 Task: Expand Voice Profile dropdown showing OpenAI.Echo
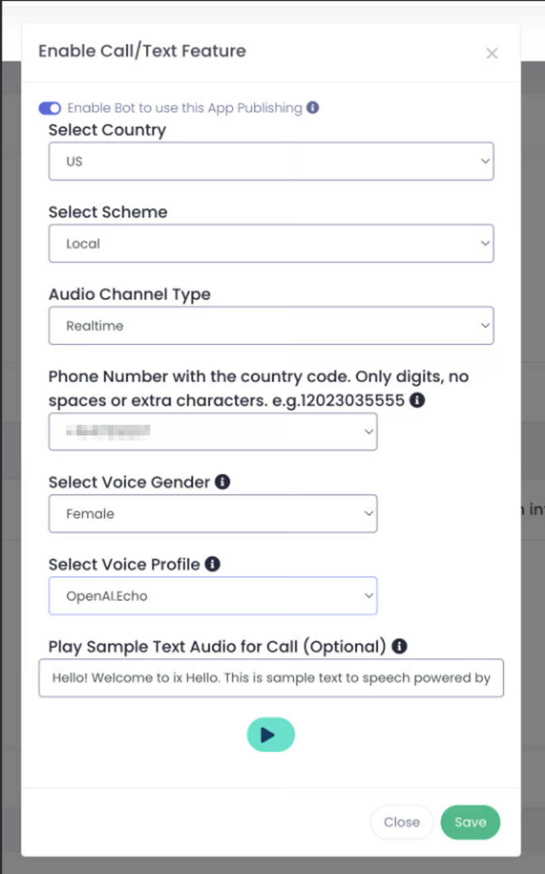[212, 595]
